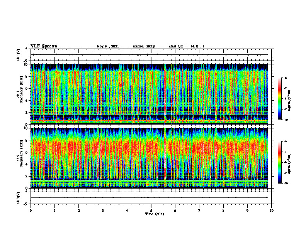Screen dimensions: 306x236
Task: Click the ch.2 "Frequency (kHz)" axis label
Action: point(21,153)
